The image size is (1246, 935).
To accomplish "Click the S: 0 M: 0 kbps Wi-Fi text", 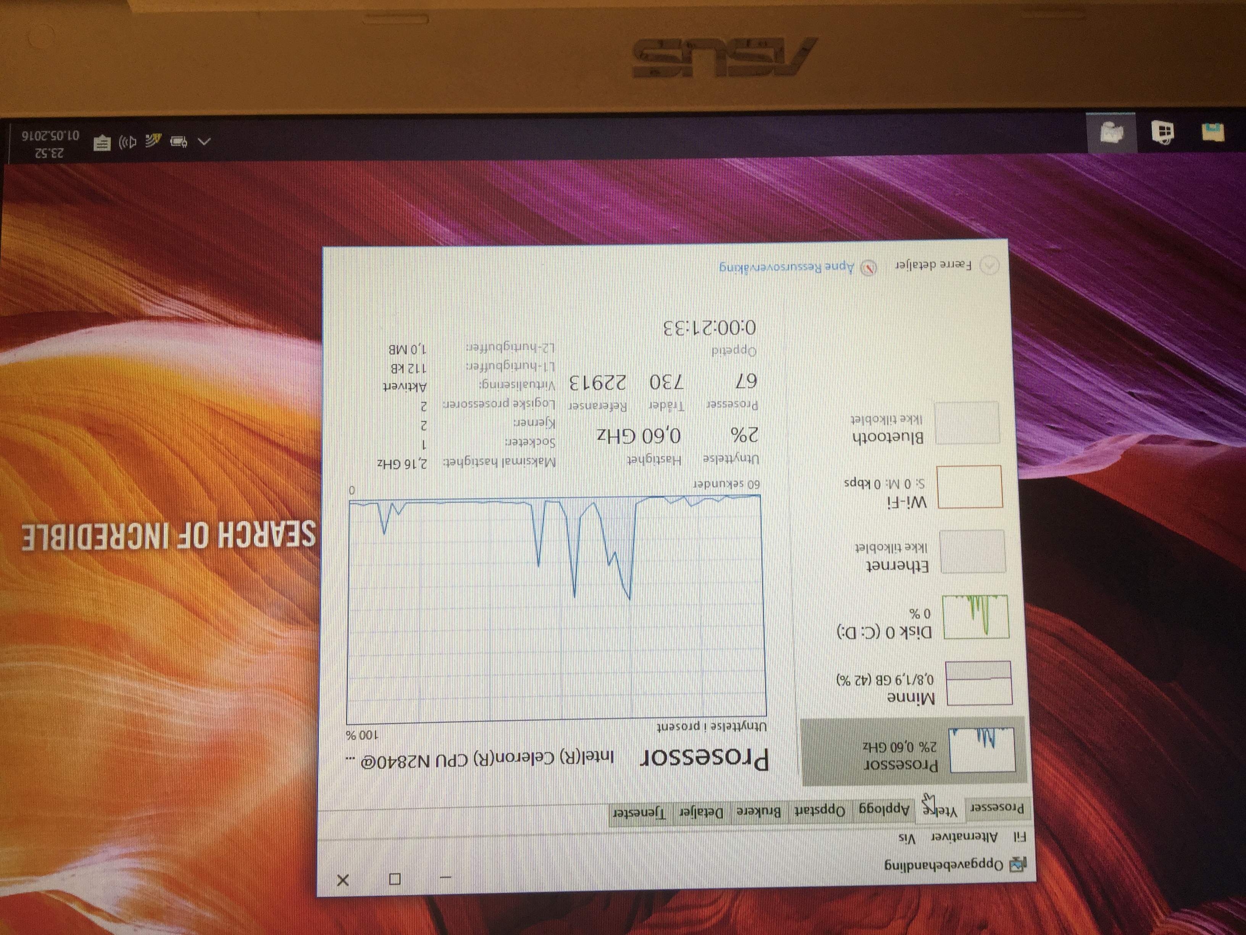I will pos(884,484).
